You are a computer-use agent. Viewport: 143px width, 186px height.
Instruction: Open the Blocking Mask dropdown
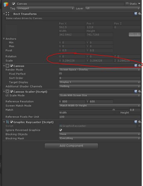coord(100,138)
